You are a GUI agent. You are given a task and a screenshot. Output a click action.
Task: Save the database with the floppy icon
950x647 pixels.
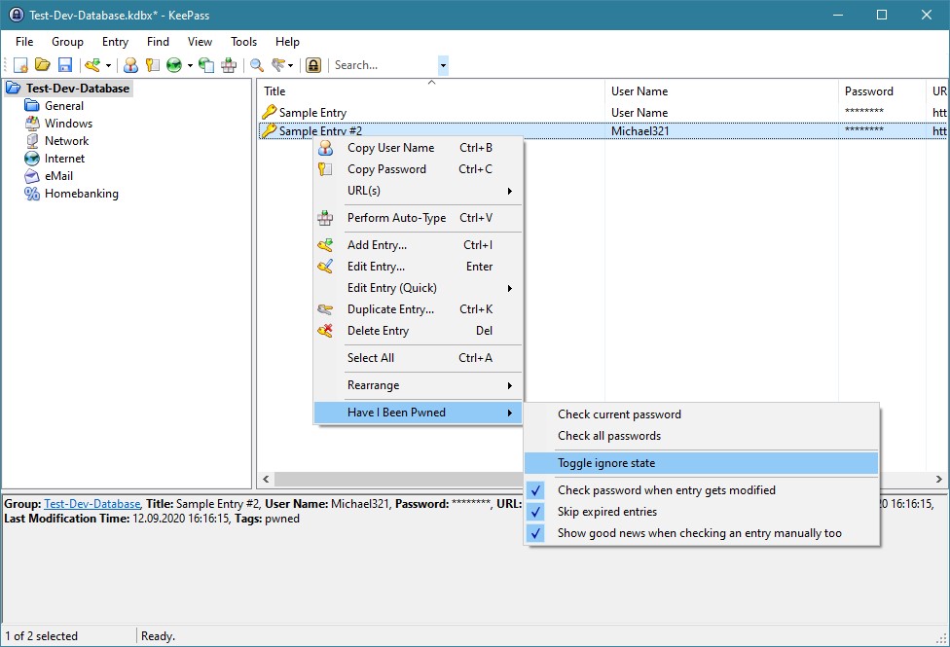click(x=65, y=65)
